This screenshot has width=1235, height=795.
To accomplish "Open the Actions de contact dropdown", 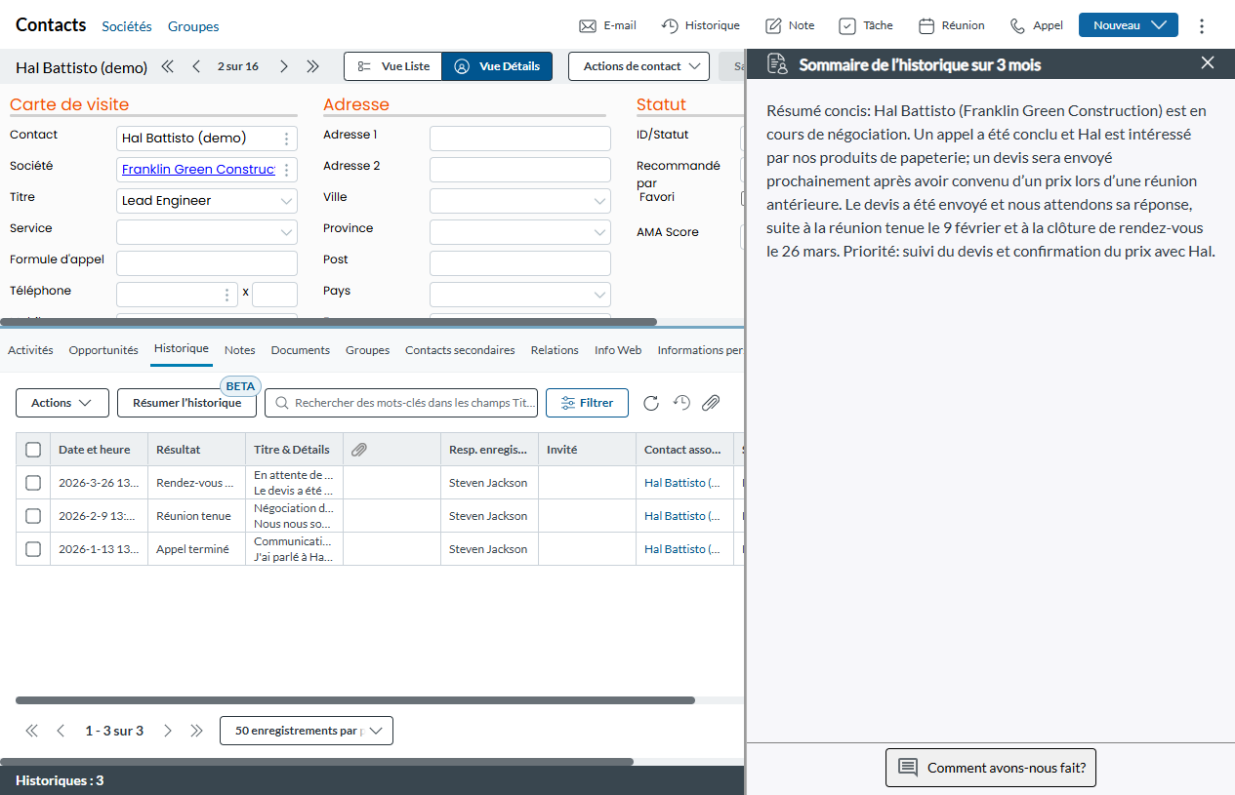I will tap(638, 66).
